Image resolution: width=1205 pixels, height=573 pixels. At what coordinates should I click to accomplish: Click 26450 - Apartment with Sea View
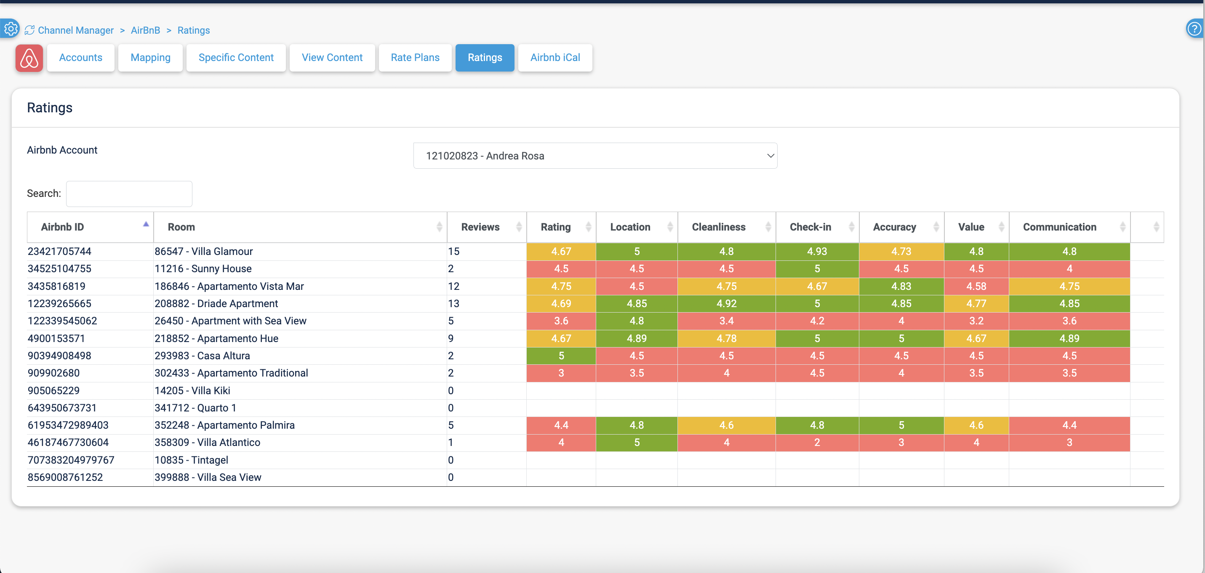pos(231,321)
